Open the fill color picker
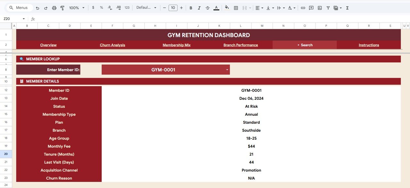410x188 pixels. point(227,8)
